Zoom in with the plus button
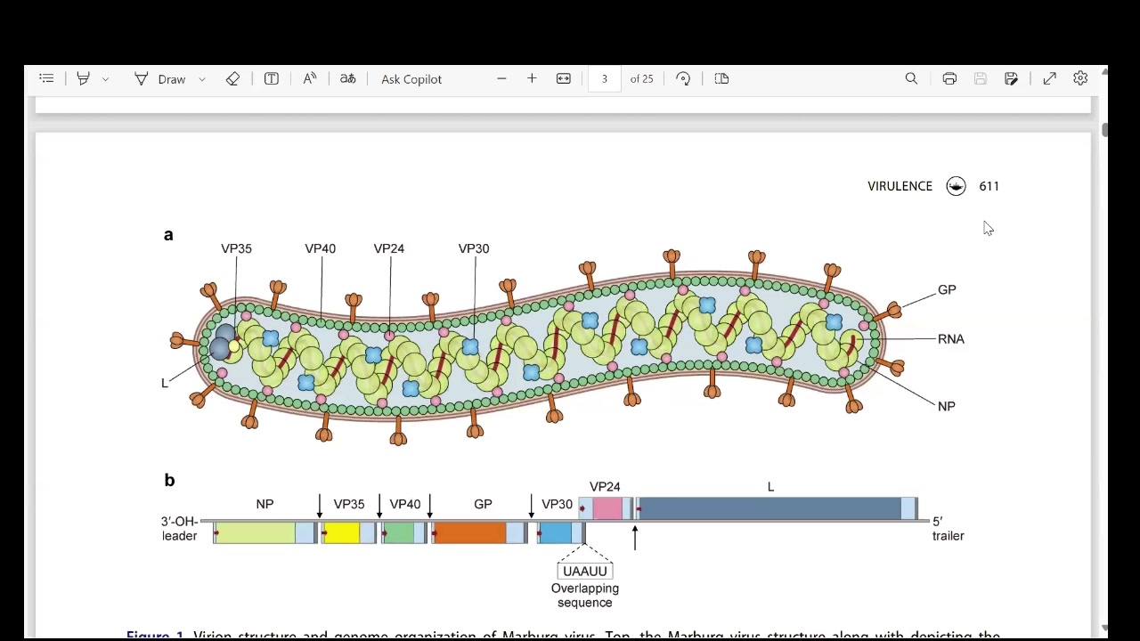Image resolution: width=1140 pixels, height=641 pixels. [532, 79]
